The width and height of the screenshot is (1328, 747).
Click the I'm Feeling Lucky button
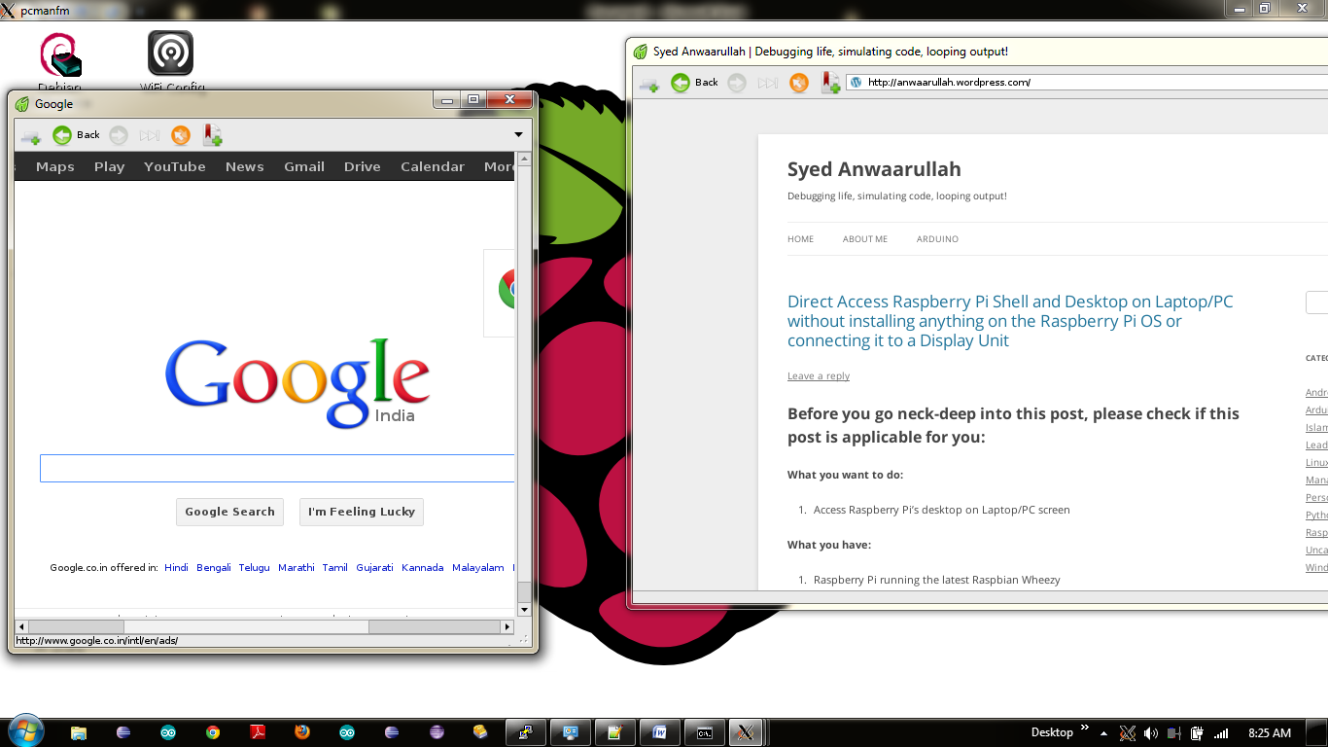click(362, 512)
